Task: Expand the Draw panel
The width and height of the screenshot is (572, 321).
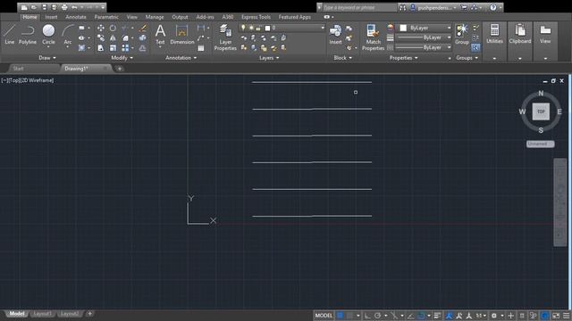Action: (x=47, y=58)
